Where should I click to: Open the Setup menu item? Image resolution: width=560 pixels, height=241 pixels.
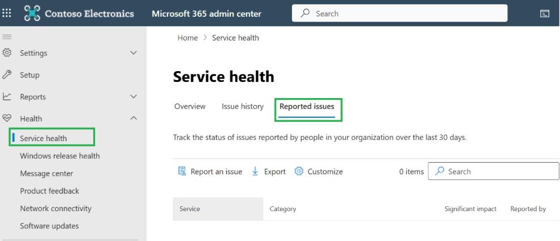coord(30,75)
